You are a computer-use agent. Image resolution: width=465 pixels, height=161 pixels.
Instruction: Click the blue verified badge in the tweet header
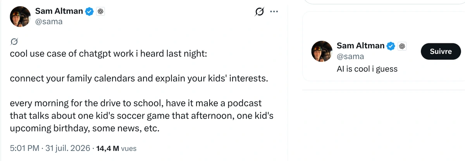pos(90,11)
